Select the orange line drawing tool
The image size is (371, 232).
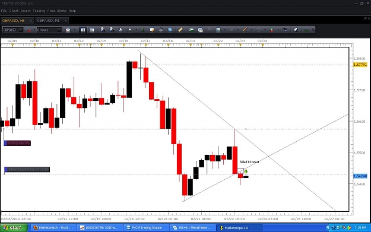[x=245, y=30]
